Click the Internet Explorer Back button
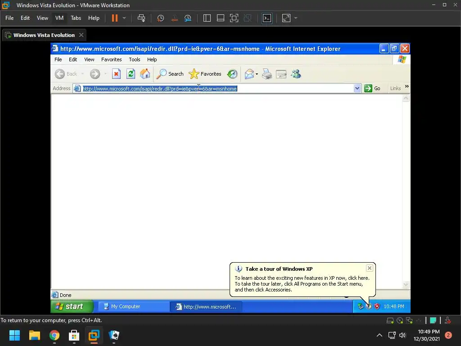Image resolution: width=461 pixels, height=346 pixels. (66, 74)
